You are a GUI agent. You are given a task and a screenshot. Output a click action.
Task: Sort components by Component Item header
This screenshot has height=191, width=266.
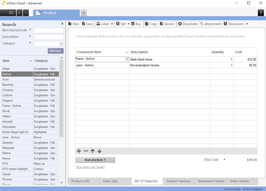pyautogui.click(x=102, y=52)
